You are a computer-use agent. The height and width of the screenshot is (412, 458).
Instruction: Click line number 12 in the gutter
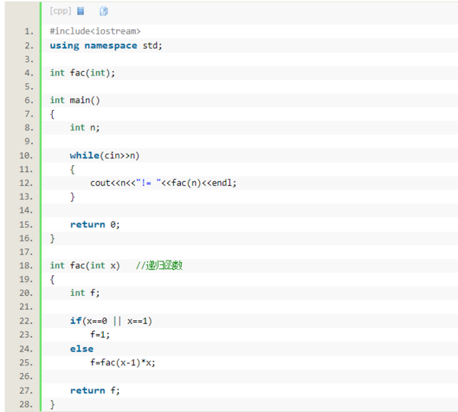click(x=26, y=183)
